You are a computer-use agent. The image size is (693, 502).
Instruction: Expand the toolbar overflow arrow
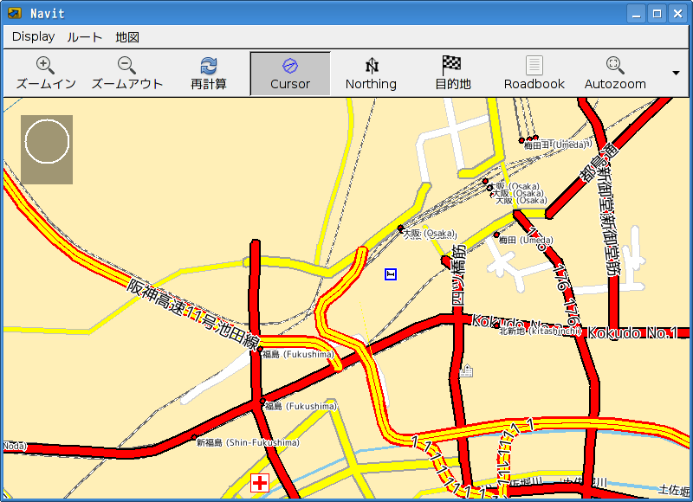point(676,74)
